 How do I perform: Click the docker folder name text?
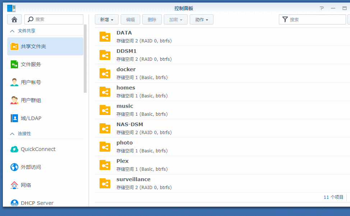126,69
